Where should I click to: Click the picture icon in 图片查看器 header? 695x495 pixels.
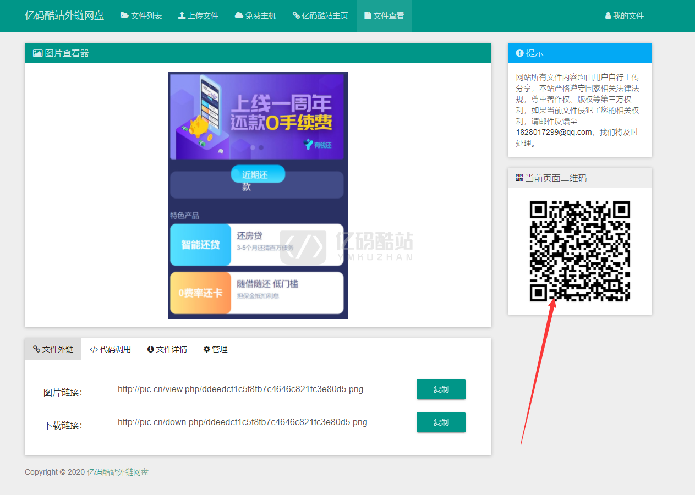[37, 53]
